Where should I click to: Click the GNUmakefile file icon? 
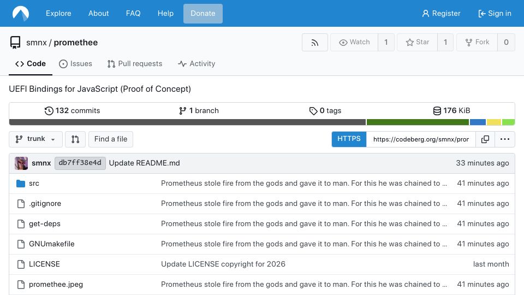coord(21,244)
